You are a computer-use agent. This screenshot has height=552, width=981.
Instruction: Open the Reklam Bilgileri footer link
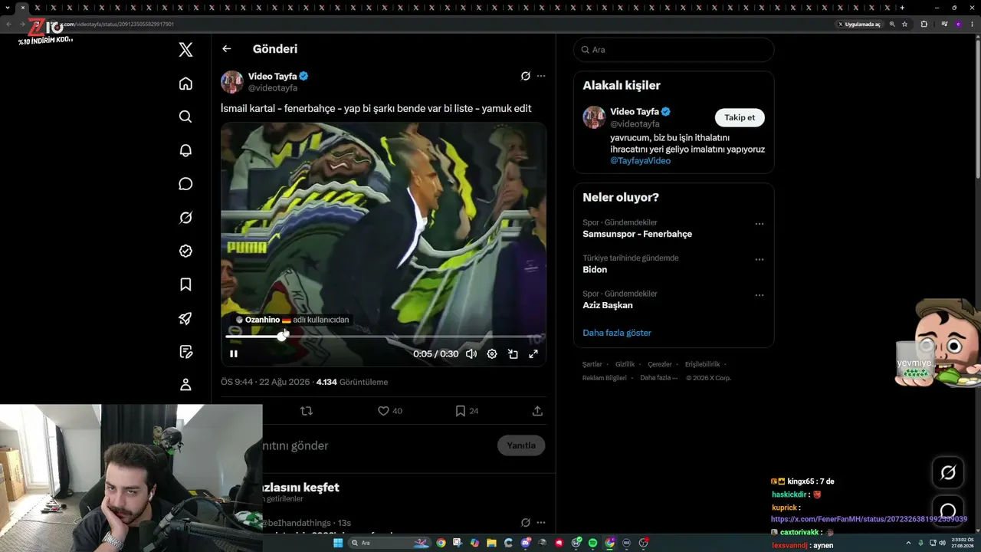click(605, 378)
